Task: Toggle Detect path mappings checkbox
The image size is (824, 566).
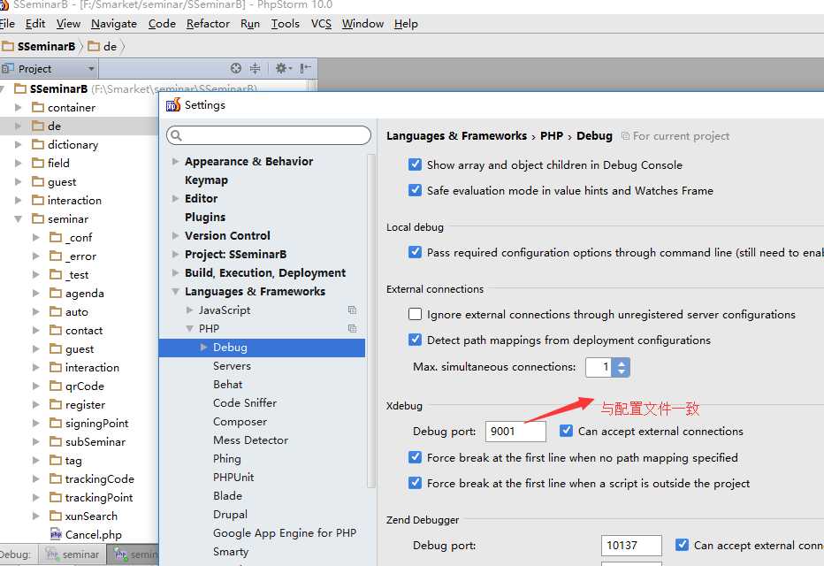Action: [x=415, y=340]
